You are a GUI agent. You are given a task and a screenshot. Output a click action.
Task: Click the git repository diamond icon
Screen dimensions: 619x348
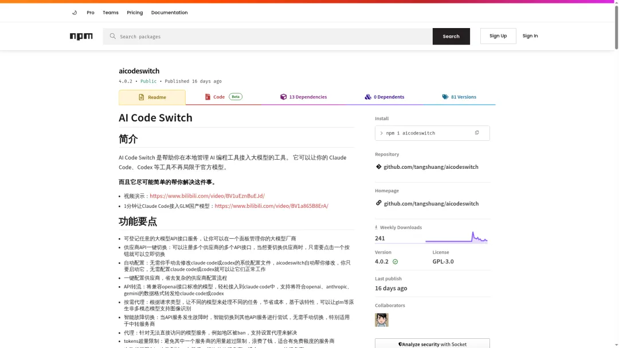379,167
